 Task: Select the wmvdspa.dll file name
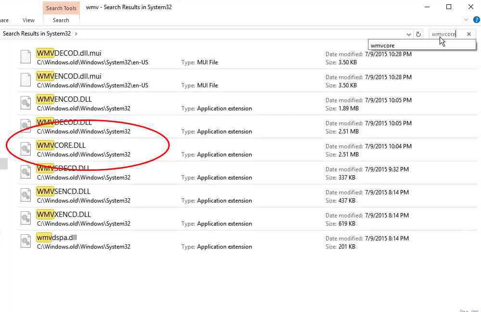pyautogui.click(x=57, y=238)
